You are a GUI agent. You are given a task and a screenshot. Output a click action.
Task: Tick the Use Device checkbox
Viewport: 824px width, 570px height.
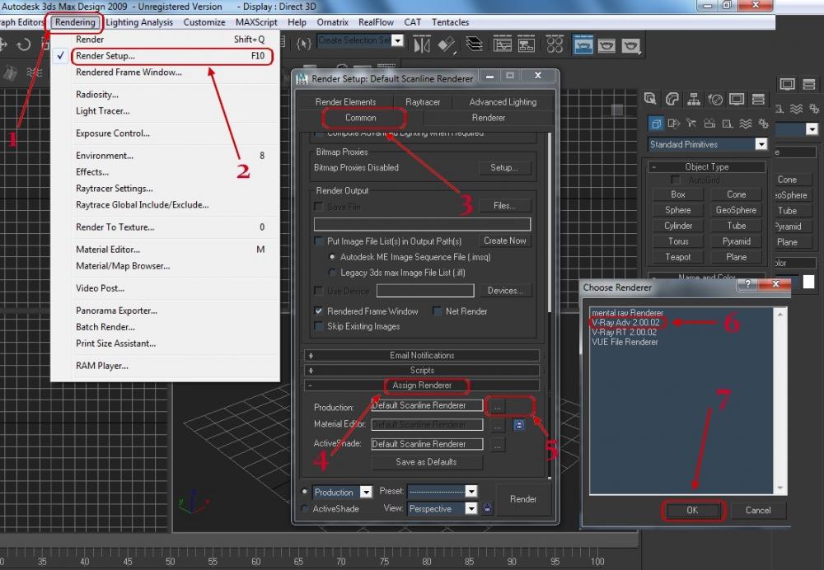[318, 291]
